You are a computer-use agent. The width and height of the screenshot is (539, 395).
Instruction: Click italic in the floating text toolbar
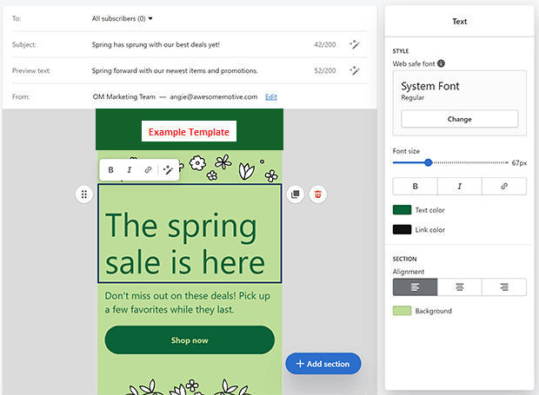click(130, 170)
